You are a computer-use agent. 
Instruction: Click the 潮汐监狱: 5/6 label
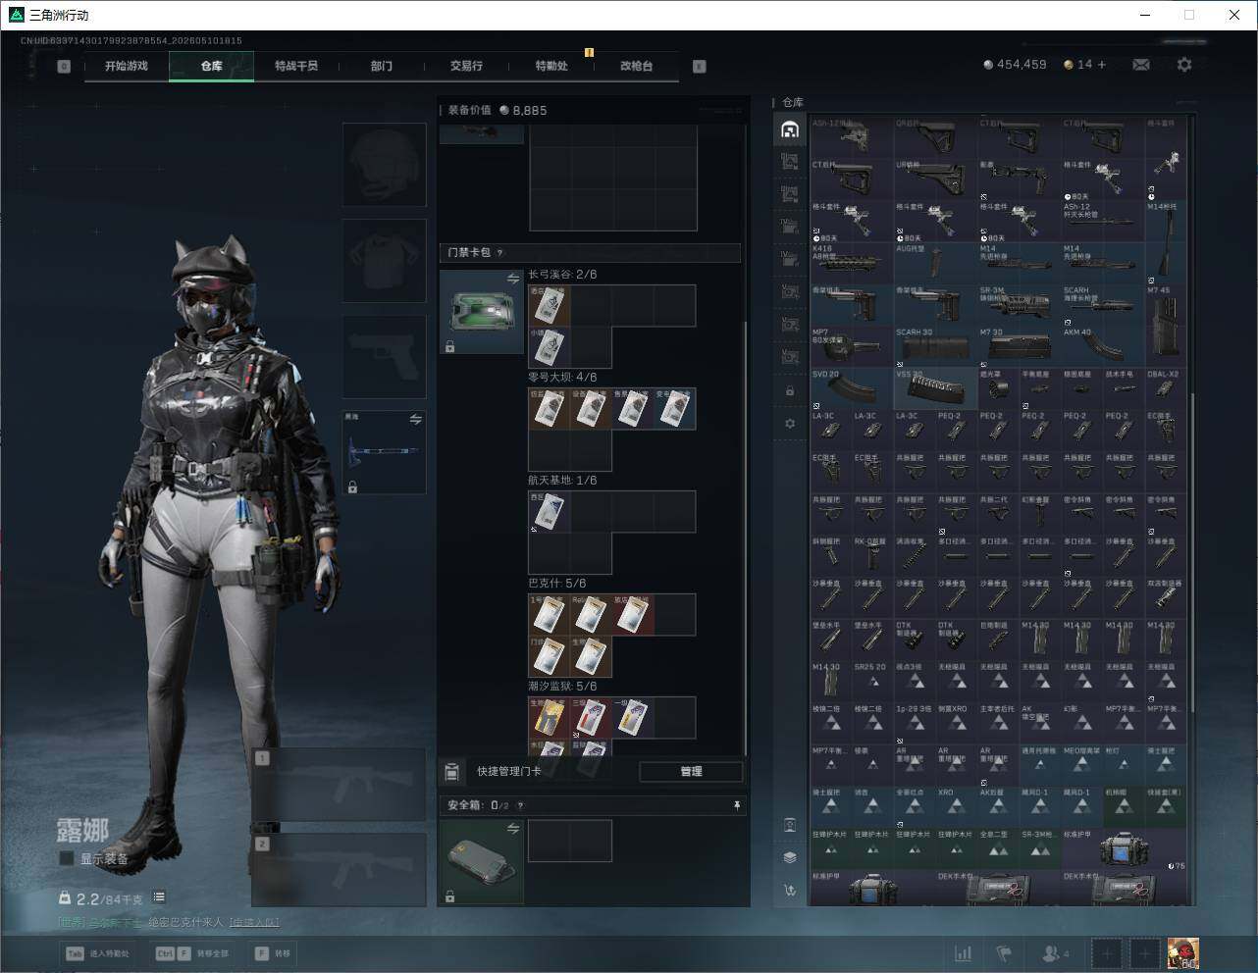point(562,687)
